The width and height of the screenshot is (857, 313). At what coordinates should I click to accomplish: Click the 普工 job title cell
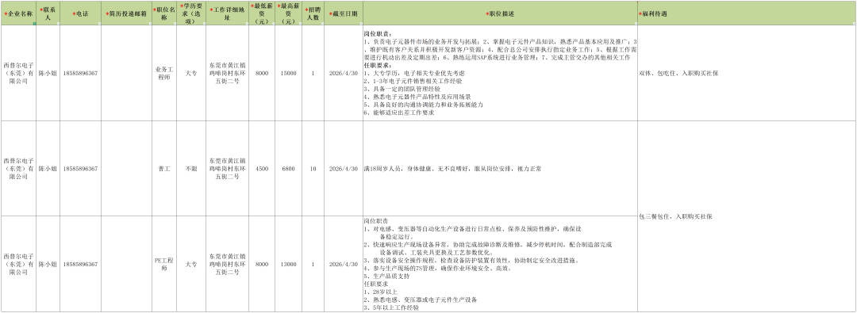coord(164,168)
